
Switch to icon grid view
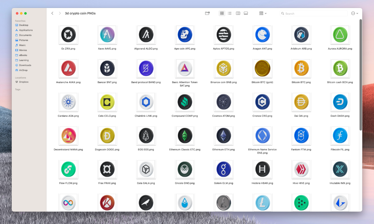click(x=222, y=13)
